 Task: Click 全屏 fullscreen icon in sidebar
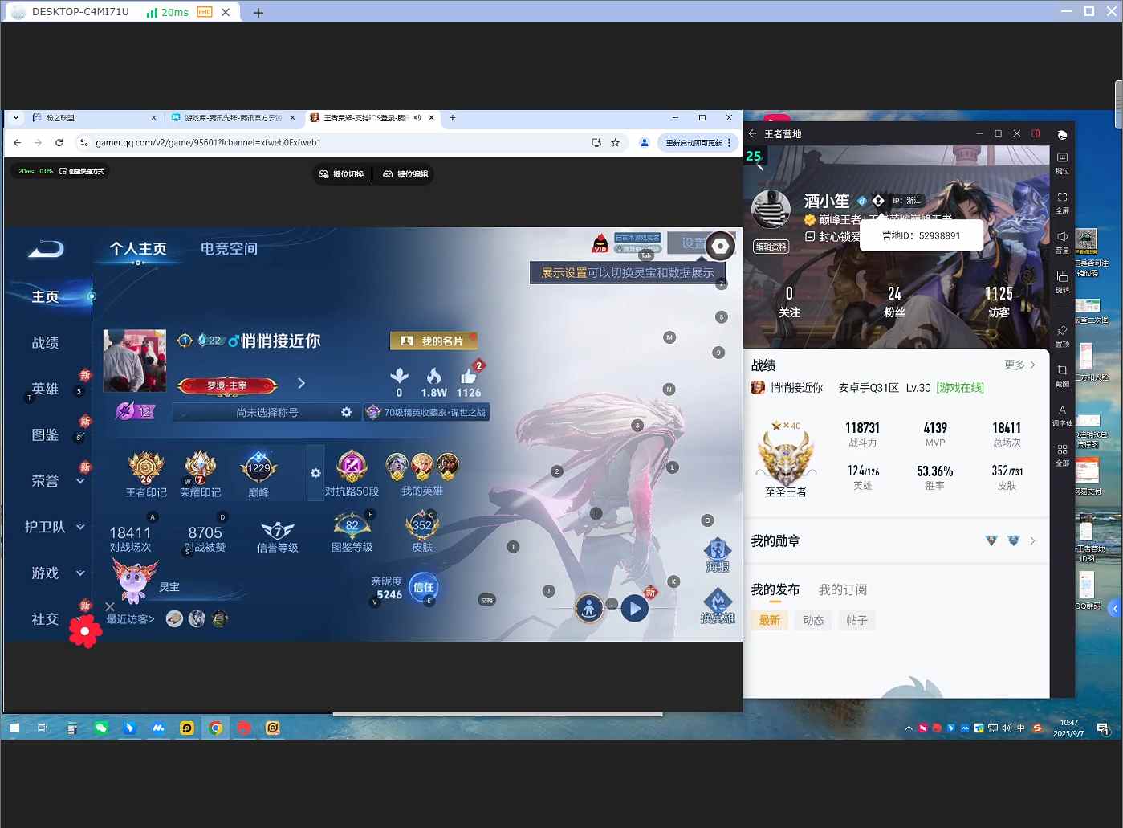point(1062,197)
